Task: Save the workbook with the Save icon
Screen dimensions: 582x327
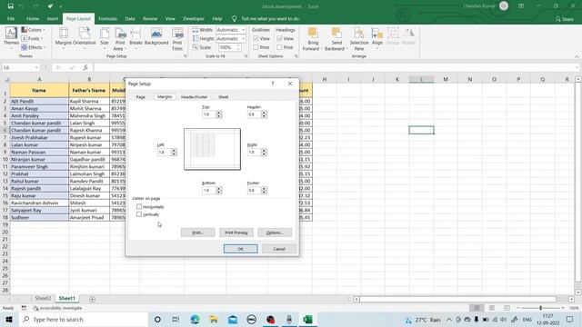Action: click(x=10, y=6)
